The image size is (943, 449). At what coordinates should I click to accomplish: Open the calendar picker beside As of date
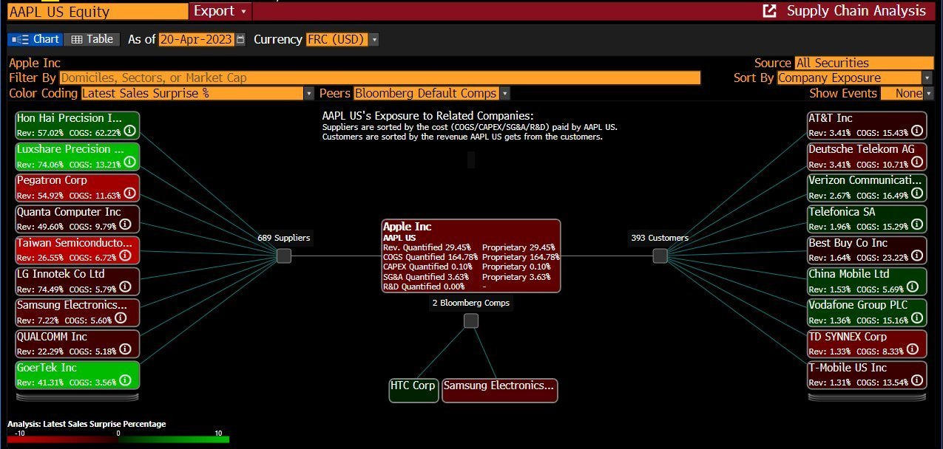click(x=240, y=40)
